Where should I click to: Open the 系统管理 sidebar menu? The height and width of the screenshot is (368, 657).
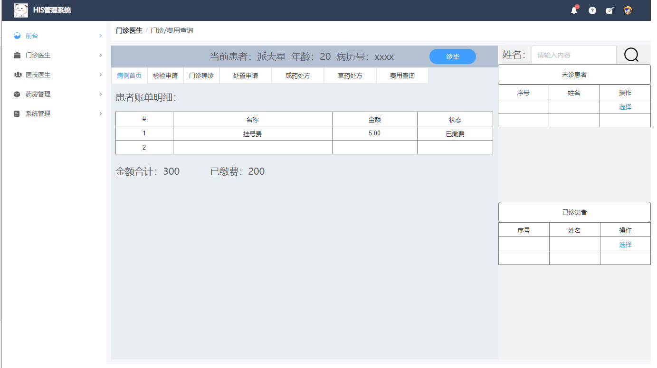pyautogui.click(x=54, y=113)
